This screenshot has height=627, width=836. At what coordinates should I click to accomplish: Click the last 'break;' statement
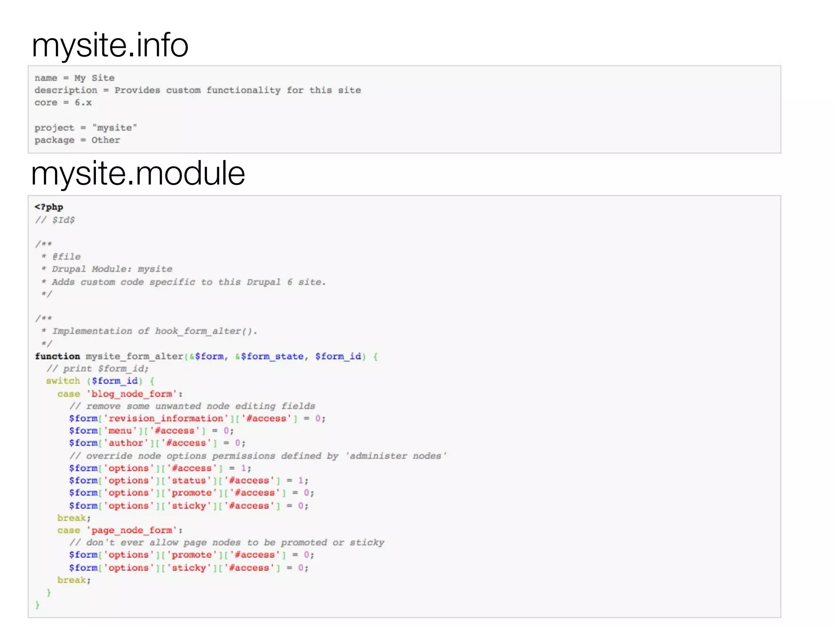(74, 580)
